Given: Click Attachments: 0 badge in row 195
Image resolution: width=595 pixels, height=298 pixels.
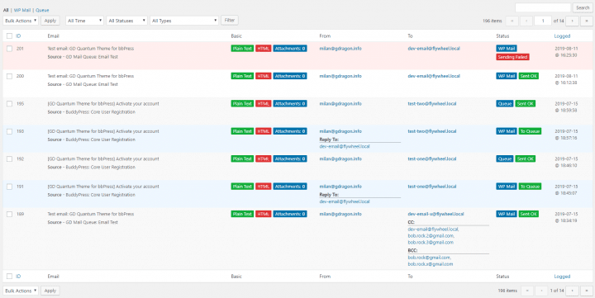Looking at the screenshot, I should click(290, 104).
